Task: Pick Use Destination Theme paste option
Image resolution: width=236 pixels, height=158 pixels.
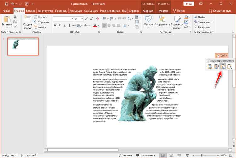Action: 210,66
